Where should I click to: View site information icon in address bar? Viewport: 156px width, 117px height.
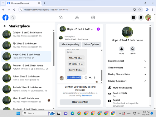21,10
